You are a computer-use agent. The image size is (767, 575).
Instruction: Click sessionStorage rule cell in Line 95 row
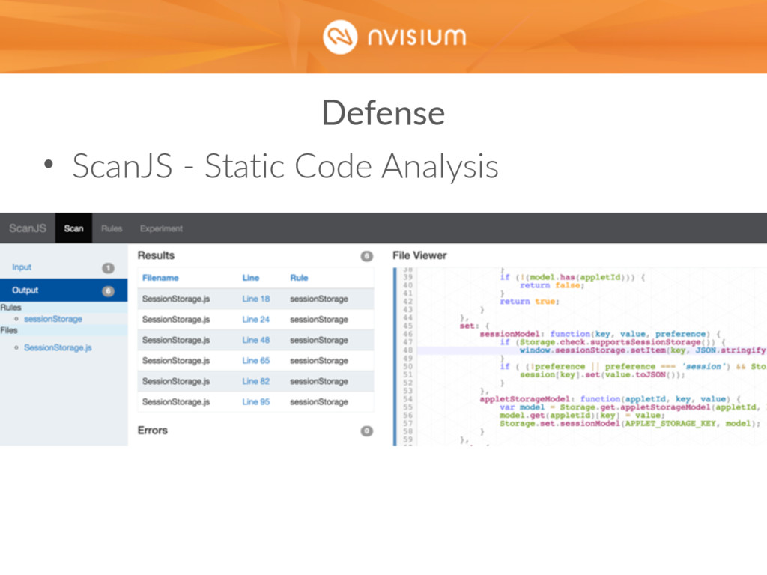[319, 401]
